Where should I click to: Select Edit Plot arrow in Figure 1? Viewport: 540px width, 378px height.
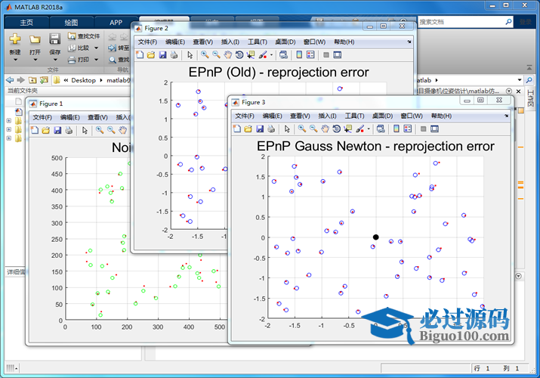85,130
